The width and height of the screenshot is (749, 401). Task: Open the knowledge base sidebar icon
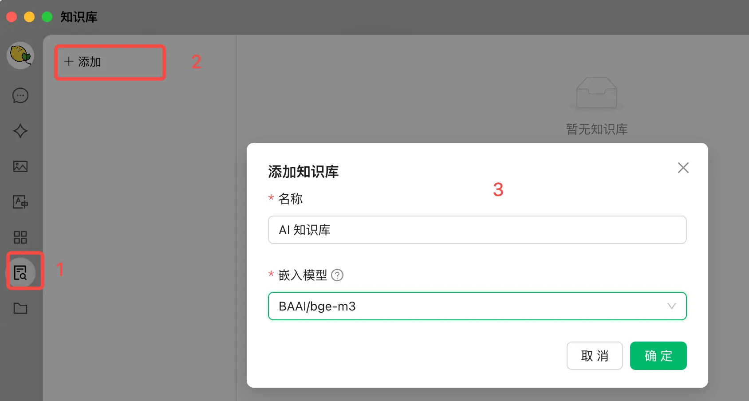click(20, 272)
